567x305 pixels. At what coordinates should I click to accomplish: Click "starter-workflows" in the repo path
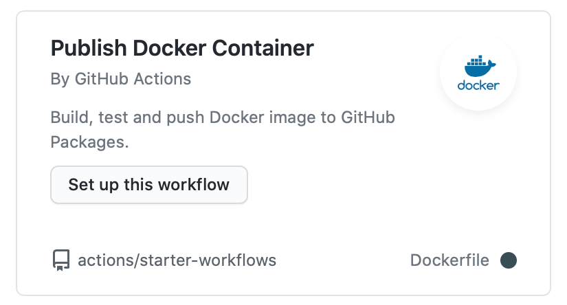point(208,260)
